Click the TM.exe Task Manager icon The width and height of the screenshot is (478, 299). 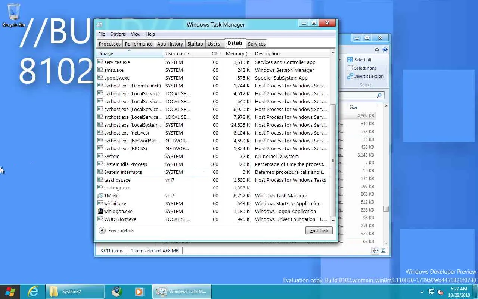point(100,195)
